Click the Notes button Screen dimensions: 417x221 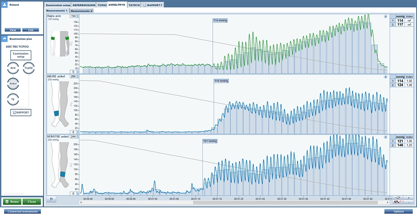coord(12,202)
